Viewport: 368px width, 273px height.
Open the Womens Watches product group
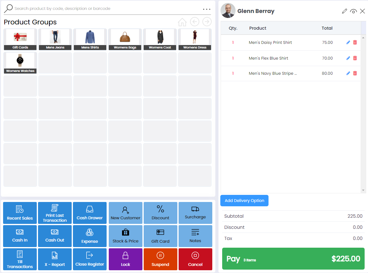(x=20, y=63)
